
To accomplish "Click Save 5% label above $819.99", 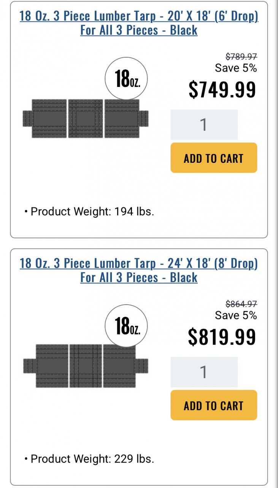I will (x=236, y=315).
